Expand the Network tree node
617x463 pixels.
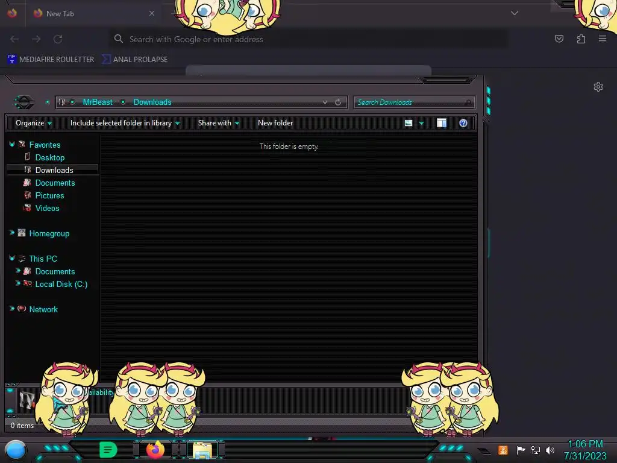click(12, 309)
